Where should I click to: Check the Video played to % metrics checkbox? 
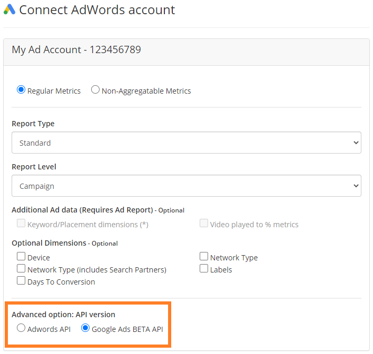pyautogui.click(x=204, y=224)
